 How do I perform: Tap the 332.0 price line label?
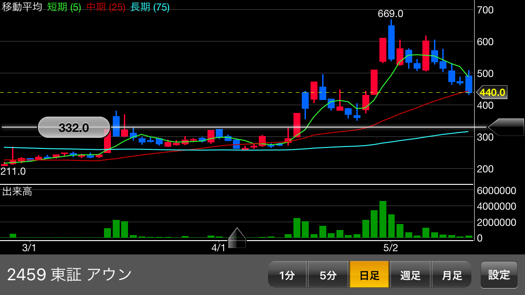(74, 128)
